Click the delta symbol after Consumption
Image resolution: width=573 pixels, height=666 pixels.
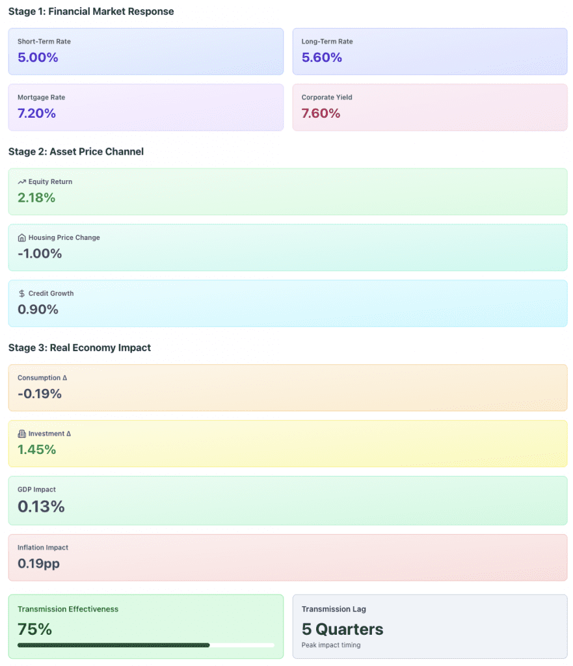[x=63, y=377]
